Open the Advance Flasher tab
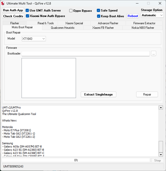 click(x=108, y=23)
